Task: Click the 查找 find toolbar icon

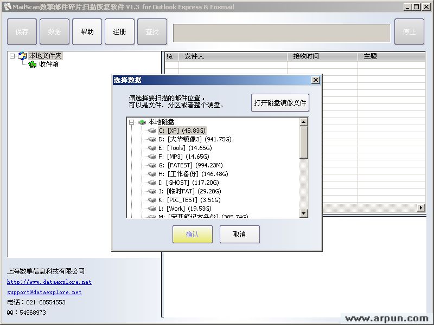Action: pyautogui.click(x=152, y=31)
